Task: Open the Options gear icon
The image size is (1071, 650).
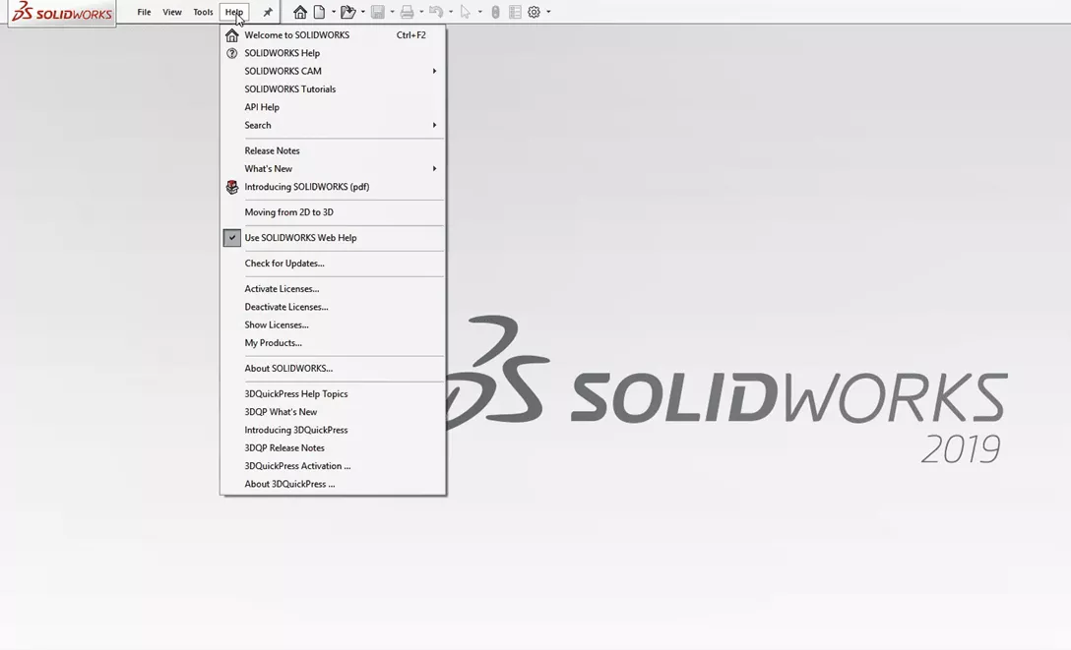Action: point(535,11)
